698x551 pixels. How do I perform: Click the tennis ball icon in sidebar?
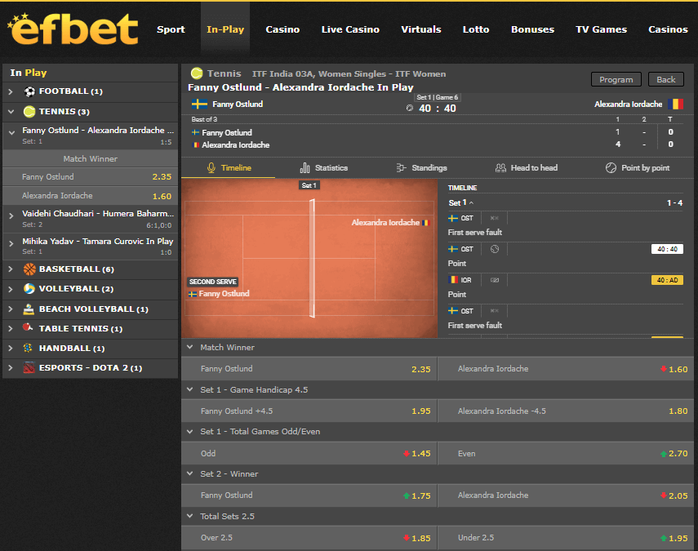pos(29,111)
